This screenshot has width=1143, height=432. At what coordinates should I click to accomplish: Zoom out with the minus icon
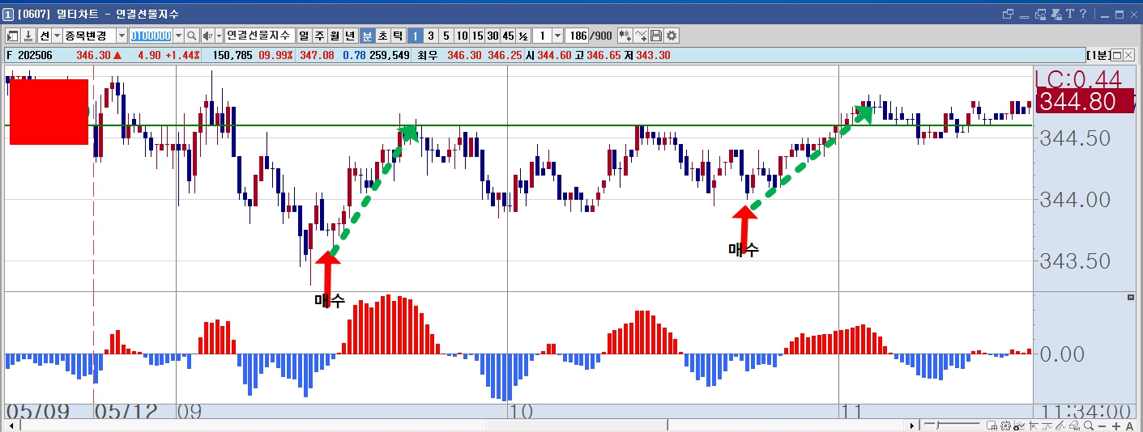(1102, 426)
